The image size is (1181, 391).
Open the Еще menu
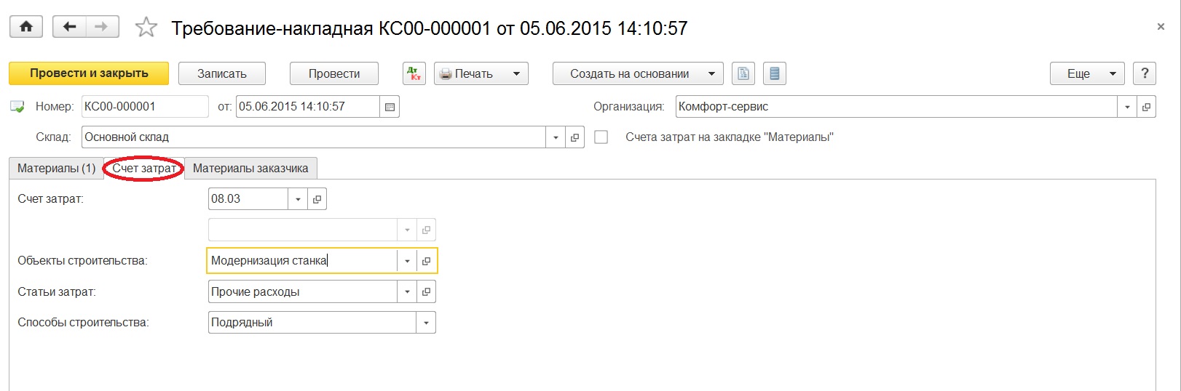tap(1087, 73)
